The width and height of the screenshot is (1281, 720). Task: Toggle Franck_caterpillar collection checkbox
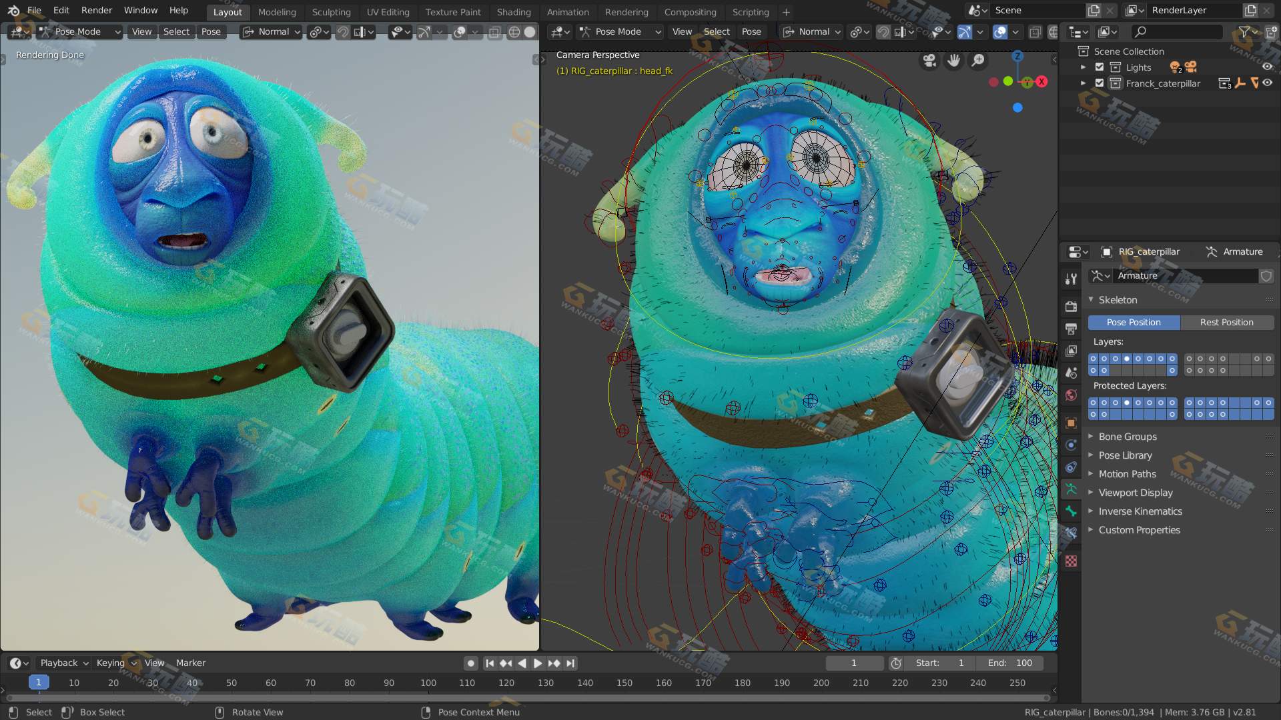(1100, 83)
